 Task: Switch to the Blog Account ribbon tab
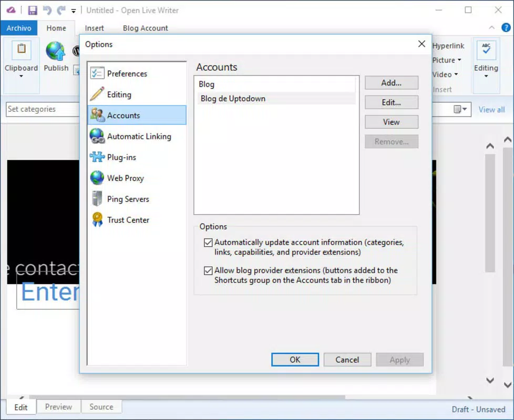[x=145, y=28]
